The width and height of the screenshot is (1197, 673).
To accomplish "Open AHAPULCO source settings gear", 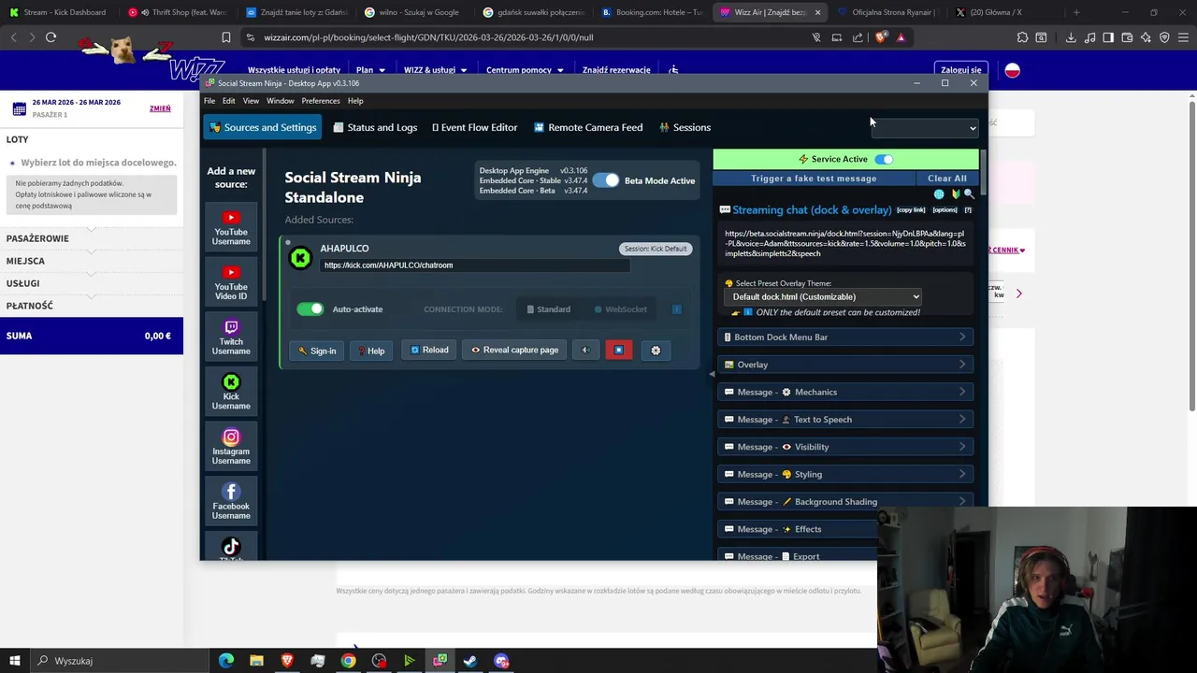I will coord(656,351).
